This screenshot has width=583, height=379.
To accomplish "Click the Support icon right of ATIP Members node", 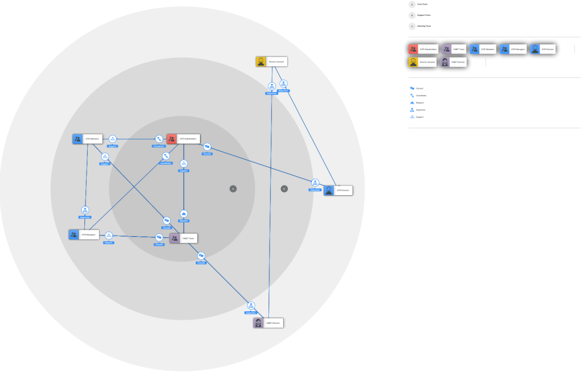I will tap(112, 139).
